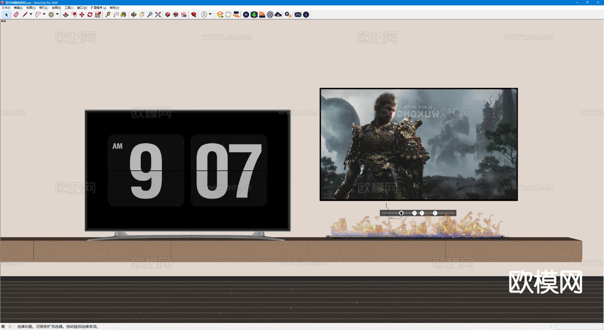Click the measurements input box

(579, 327)
